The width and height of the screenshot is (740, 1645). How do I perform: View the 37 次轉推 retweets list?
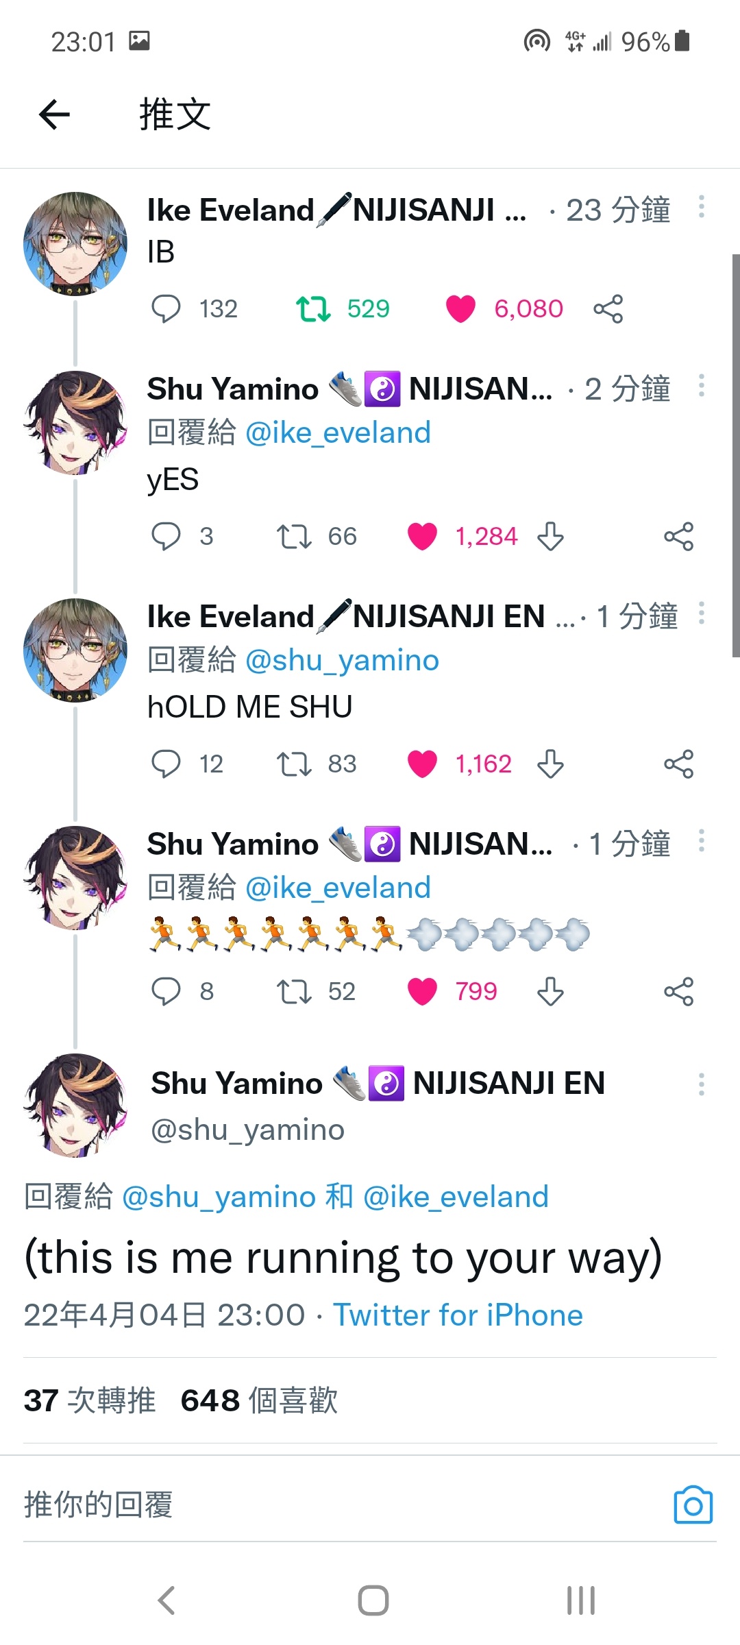90,1400
